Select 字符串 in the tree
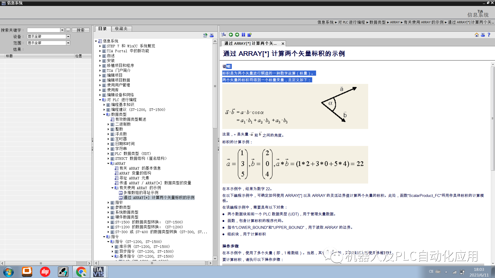495x278 pixels. 121,149
